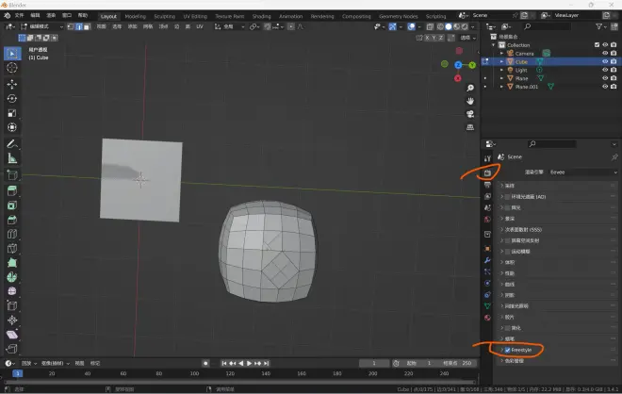622x394 pixels.
Task: Jump to the timeline end frame
Action: (267, 363)
